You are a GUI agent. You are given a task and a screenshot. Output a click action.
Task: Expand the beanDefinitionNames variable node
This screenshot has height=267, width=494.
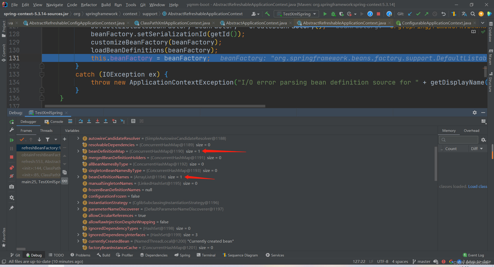(78, 177)
